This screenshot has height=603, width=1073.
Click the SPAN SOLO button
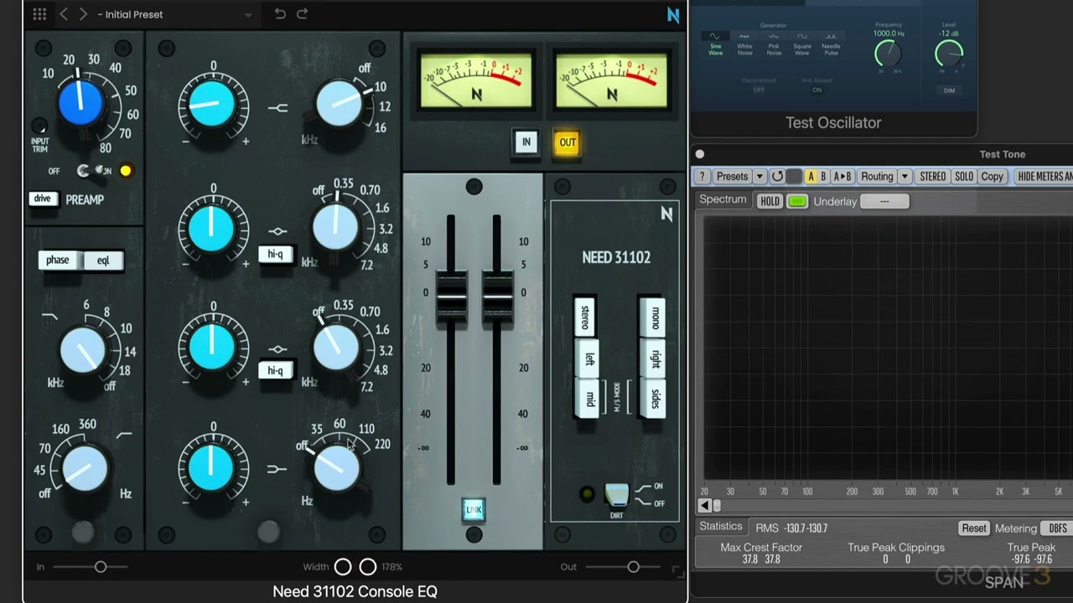tap(964, 177)
